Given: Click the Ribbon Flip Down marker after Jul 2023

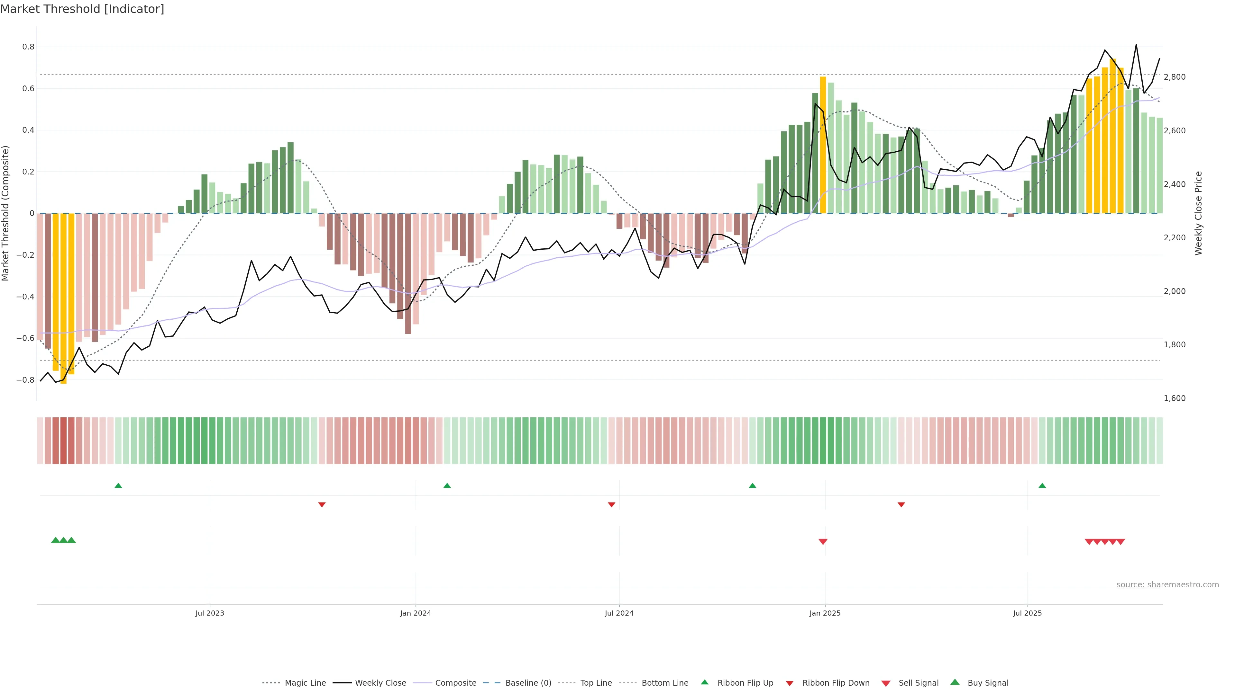Looking at the screenshot, I should coord(322,504).
